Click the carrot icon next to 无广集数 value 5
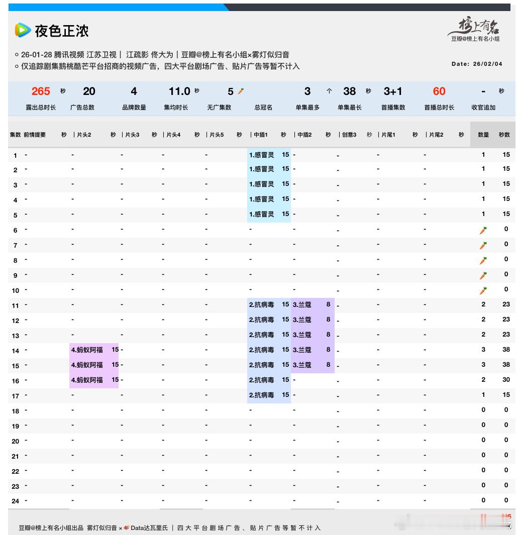The image size is (517, 535). click(x=241, y=91)
